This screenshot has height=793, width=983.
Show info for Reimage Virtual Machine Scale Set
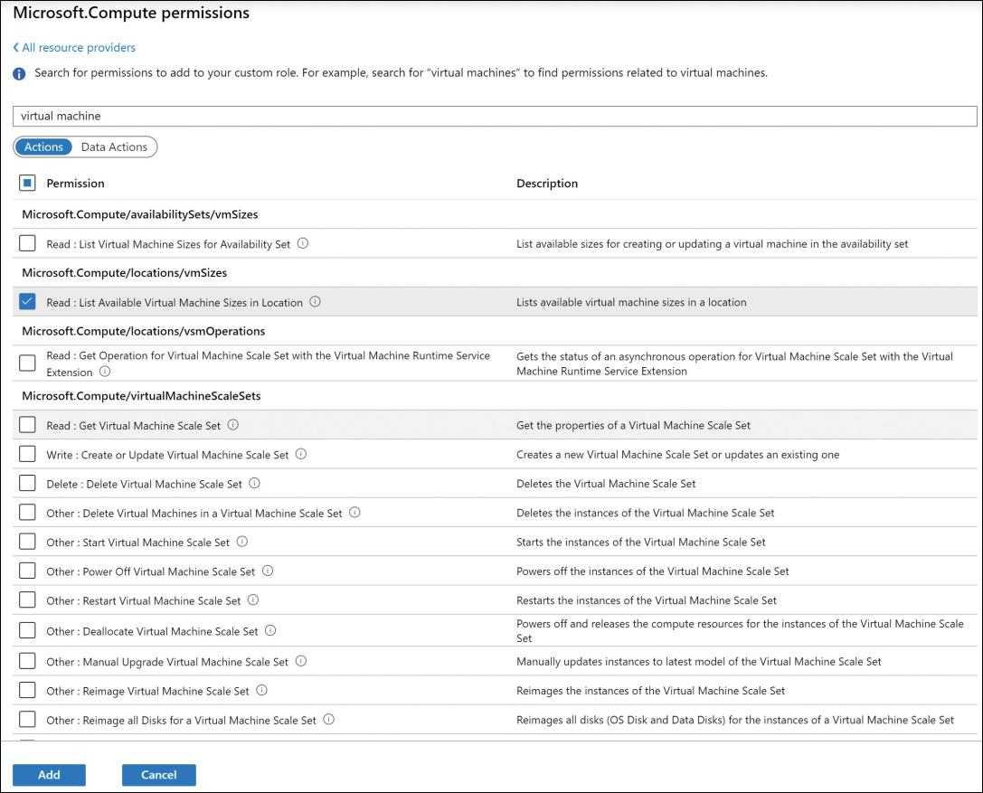point(262,690)
